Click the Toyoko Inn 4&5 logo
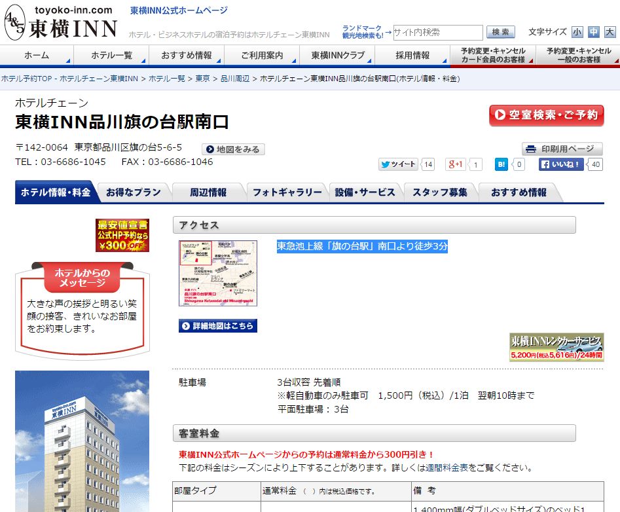This screenshot has width=620, height=512. pos(60,22)
